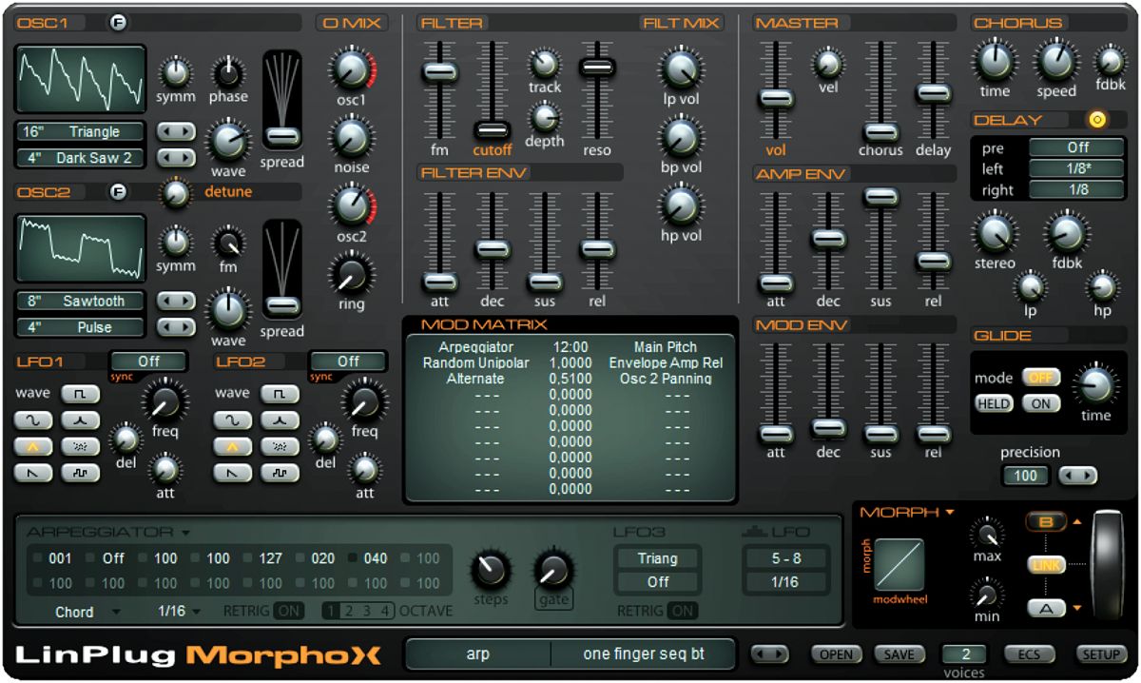1141x683 pixels.
Task: Select morph slot A
Action: click(x=1045, y=608)
